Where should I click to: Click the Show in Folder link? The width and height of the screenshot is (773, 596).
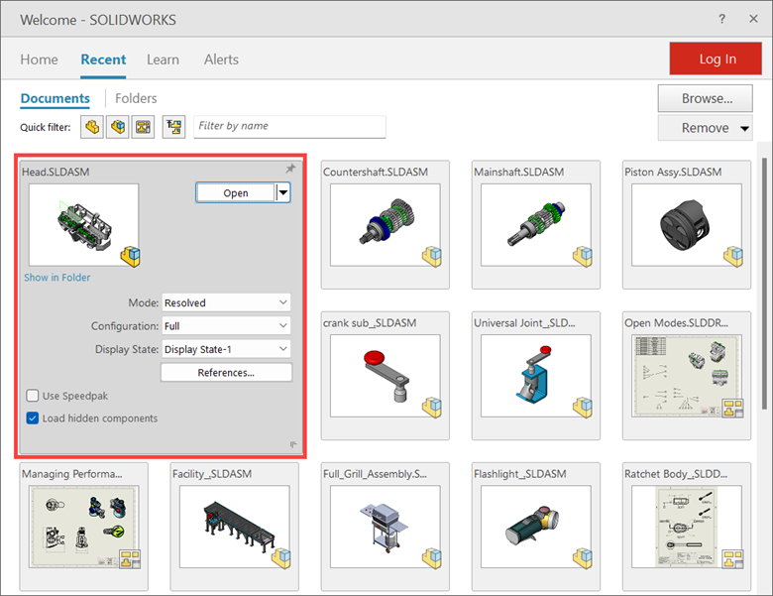[x=57, y=278]
